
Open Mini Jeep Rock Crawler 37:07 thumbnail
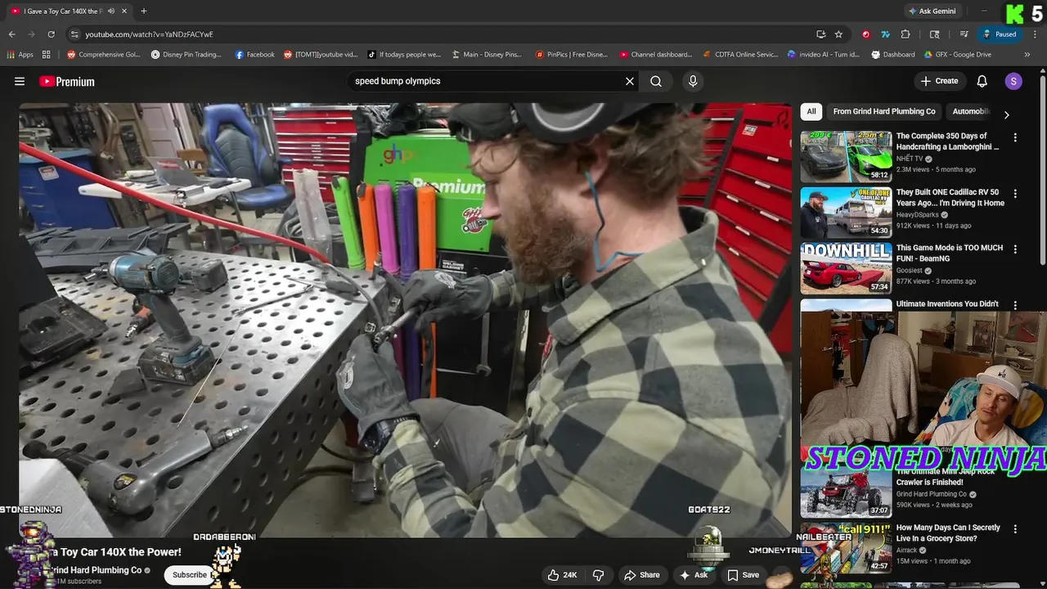(x=846, y=492)
